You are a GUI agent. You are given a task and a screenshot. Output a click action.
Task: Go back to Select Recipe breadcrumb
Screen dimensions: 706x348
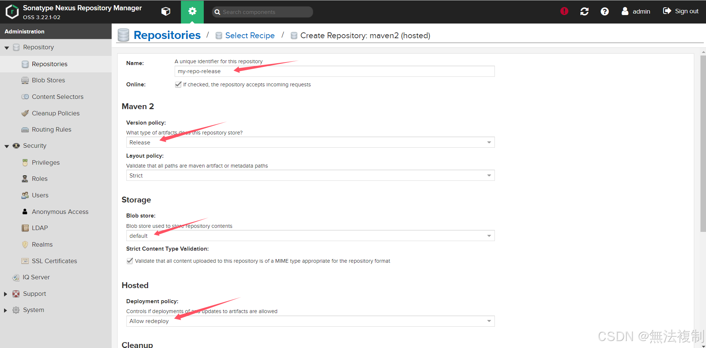(x=250, y=35)
